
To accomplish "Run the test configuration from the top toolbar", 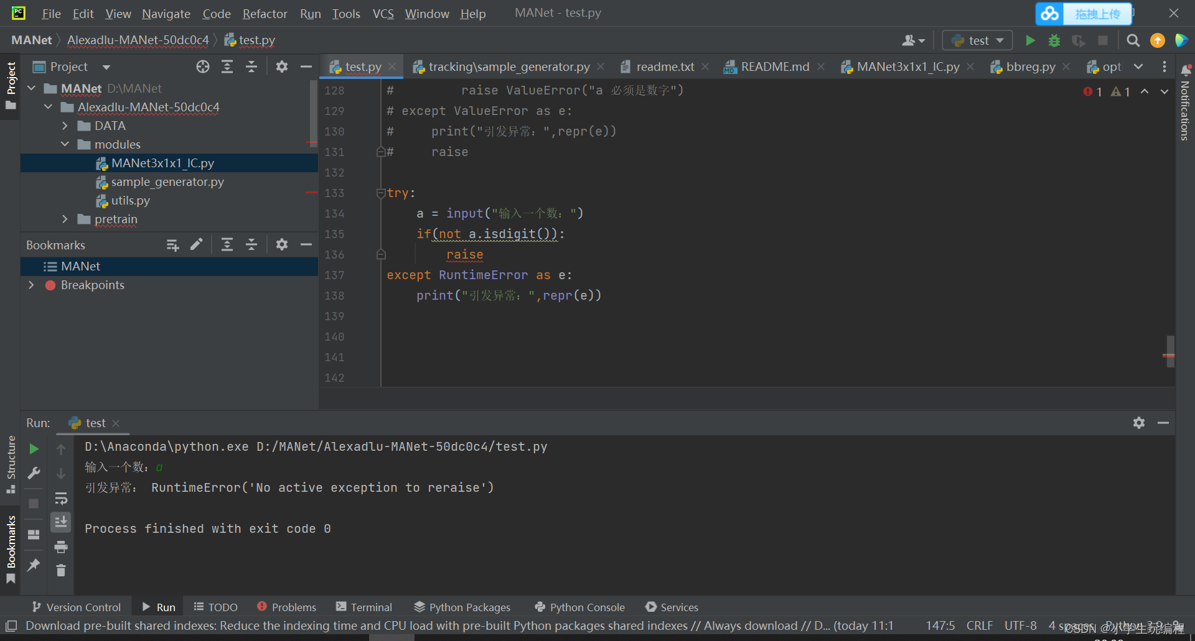I will click(x=1030, y=40).
